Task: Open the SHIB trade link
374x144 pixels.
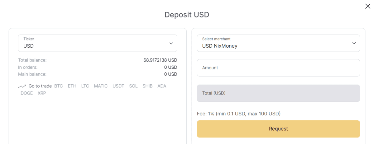Action: 147,86
